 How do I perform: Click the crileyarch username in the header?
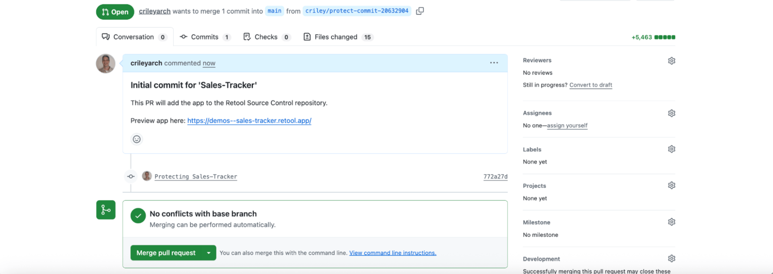155,11
